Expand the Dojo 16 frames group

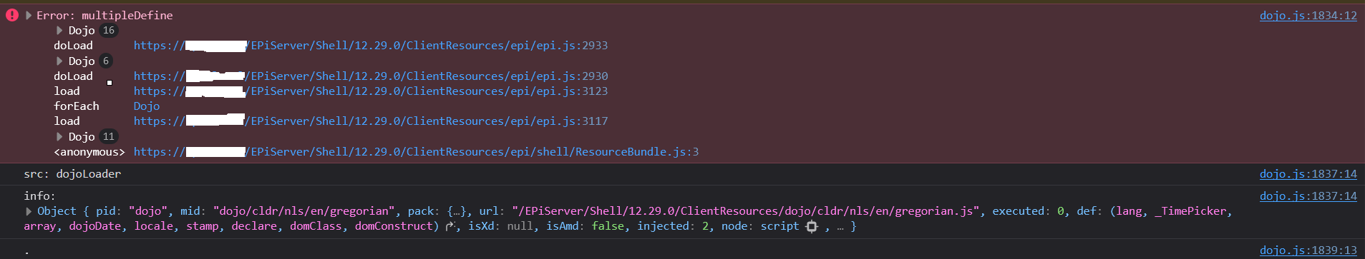point(59,31)
